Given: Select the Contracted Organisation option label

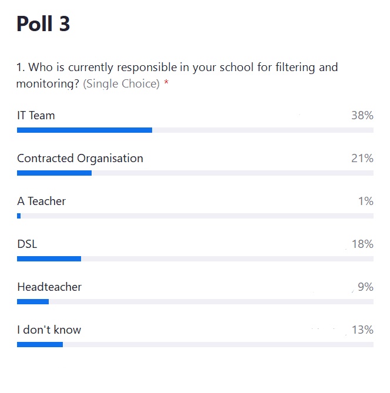Looking at the screenshot, I should tap(80, 159).
